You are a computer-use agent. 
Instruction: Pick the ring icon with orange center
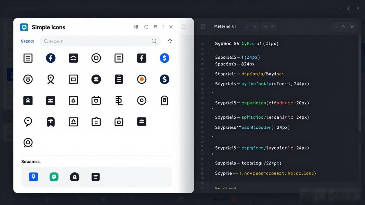[142, 79]
